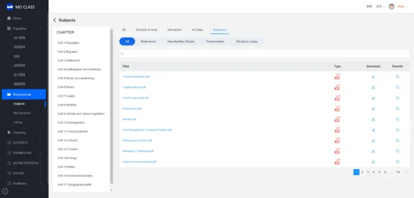This screenshot has height=198, width=414.
Task: Favorite Sust Management Temperate Forests.pdf
Action: point(397,130)
